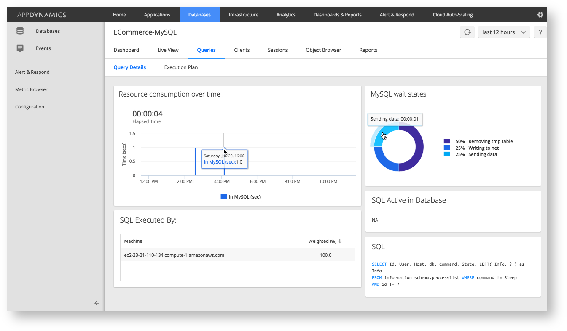Click the SELECT keyword in SQL text
Screen dimensions: 567x331
pyautogui.click(x=379, y=264)
